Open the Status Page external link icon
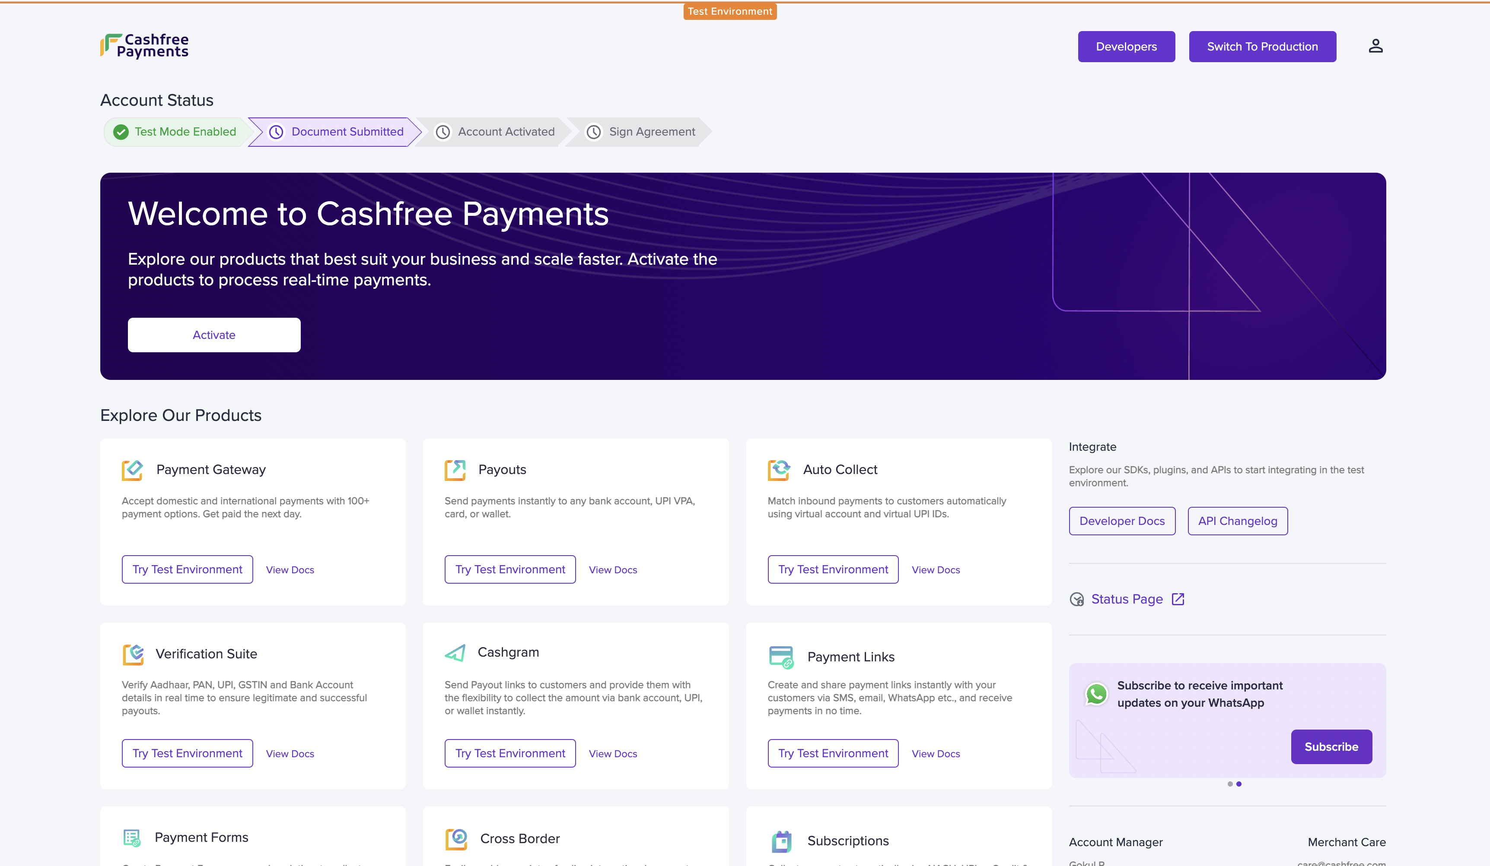 click(x=1178, y=599)
